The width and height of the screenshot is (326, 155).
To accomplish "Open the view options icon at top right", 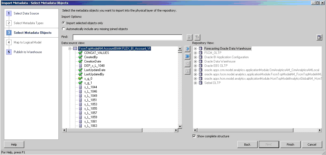I will [319, 38].
